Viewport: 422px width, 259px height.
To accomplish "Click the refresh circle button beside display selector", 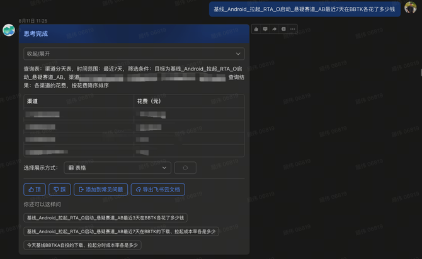I will click(185, 168).
